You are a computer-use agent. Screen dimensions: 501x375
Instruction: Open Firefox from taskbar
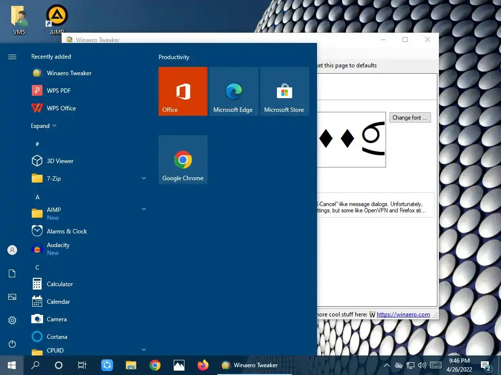(x=203, y=365)
